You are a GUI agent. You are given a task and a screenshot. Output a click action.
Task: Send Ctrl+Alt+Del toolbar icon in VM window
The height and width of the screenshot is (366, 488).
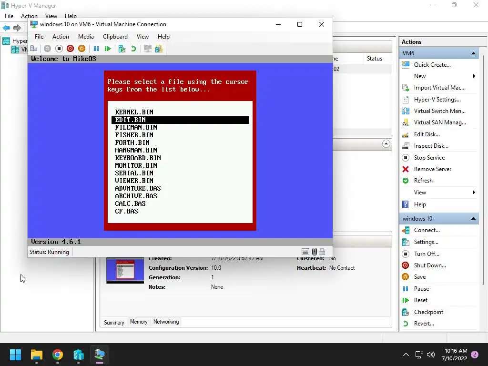coord(34,49)
